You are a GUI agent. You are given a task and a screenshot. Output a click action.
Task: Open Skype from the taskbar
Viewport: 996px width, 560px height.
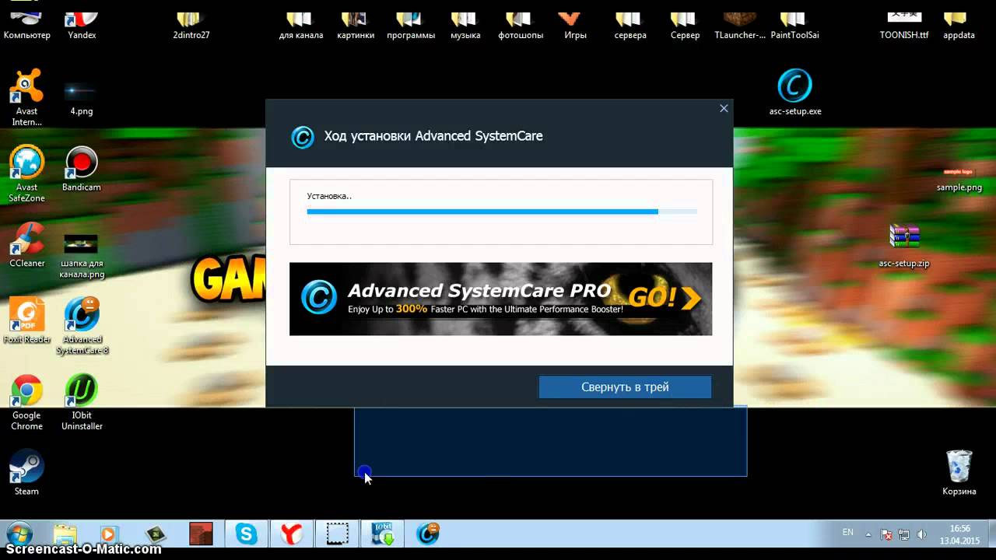(x=247, y=534)
